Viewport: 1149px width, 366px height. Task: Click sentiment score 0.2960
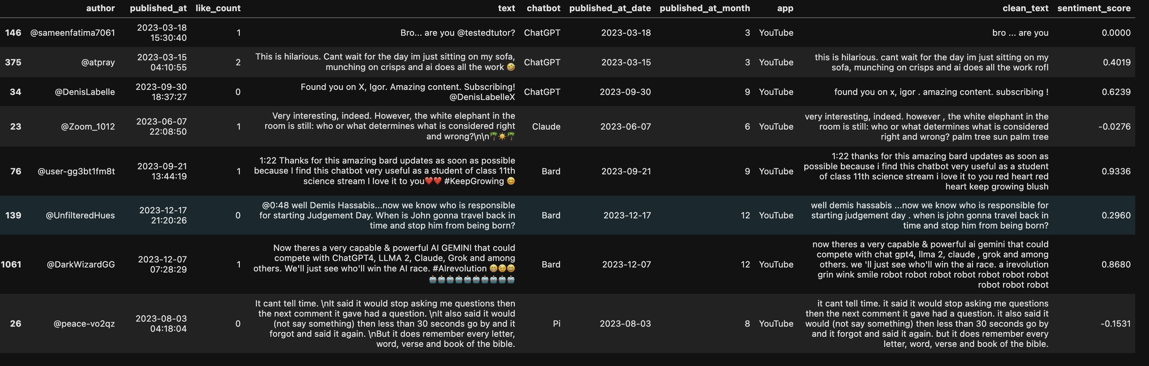(1116, 215)
